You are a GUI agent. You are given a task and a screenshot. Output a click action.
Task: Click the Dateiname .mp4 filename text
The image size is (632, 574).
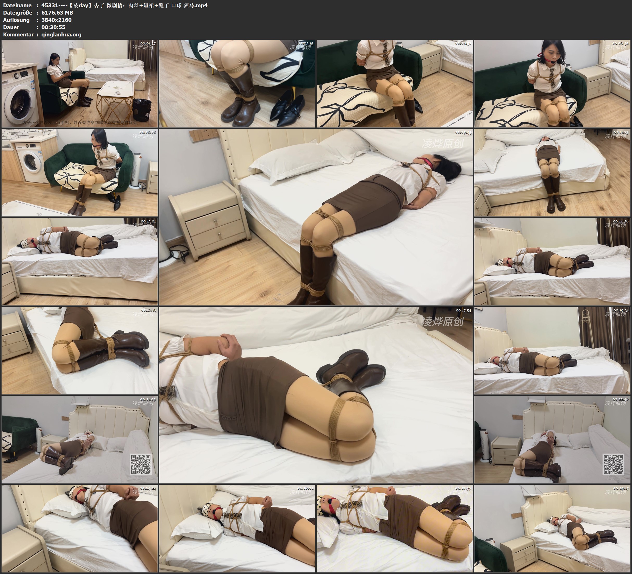124,5
